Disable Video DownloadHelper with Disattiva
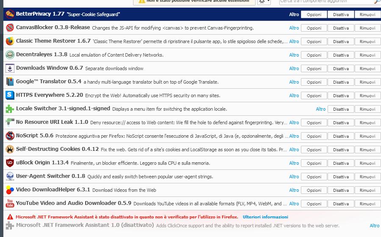381x237 pixels. coord(341,191)
